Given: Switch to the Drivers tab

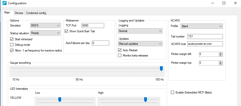Looking at the screenshot, I should 19,13.
